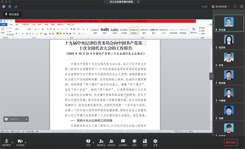
Task: Click Underline in the shared Word ribbon
Action: 22,34
